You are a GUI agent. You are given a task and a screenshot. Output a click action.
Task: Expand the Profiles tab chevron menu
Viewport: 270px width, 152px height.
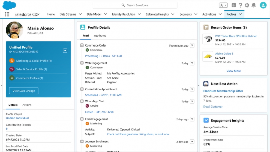(x=240, y=14)
